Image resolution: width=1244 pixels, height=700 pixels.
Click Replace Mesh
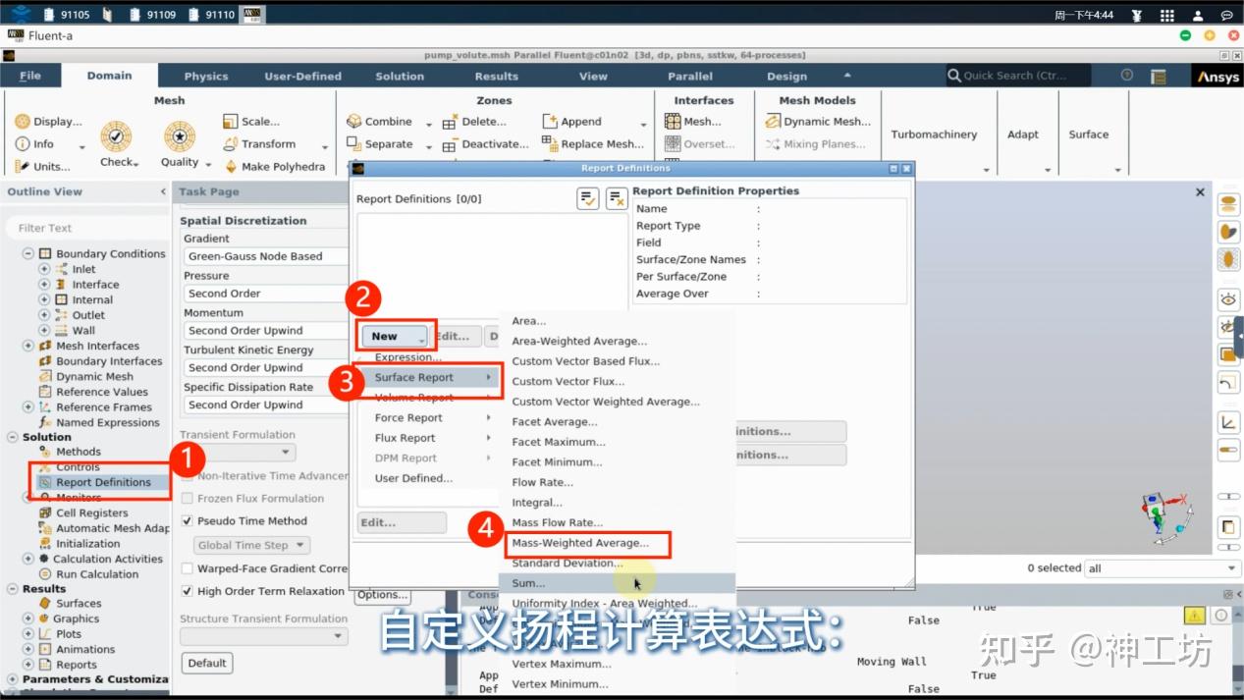tap(594, 144)
